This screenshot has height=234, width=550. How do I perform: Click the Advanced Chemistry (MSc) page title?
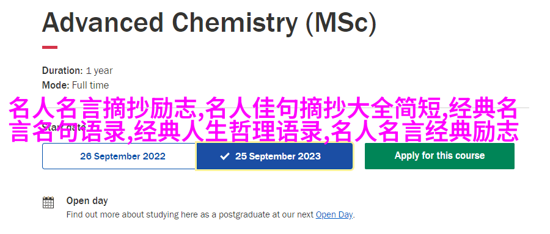tap(210, 23)
